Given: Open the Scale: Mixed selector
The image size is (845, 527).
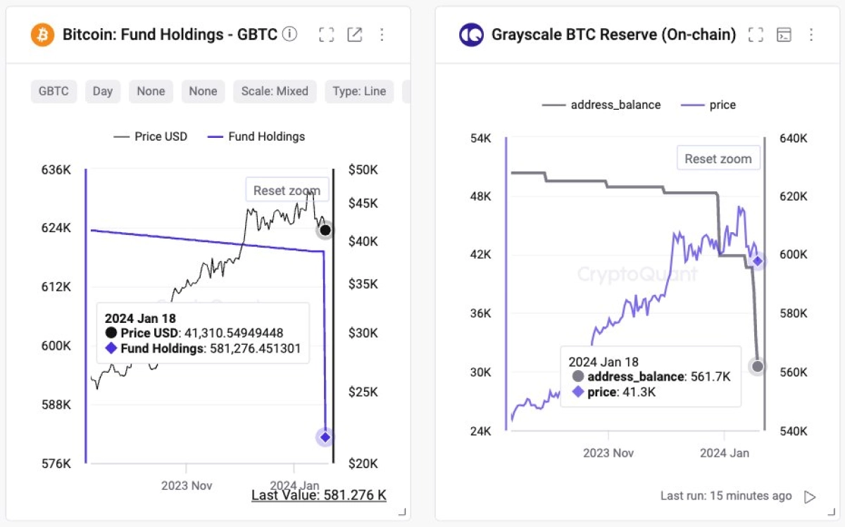Looking at the screenshot, I should (x=275, y=91).
